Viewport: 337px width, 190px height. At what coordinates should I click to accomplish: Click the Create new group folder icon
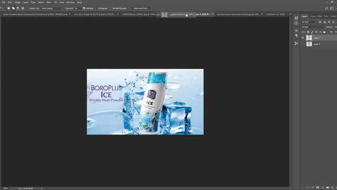point(328,188)
